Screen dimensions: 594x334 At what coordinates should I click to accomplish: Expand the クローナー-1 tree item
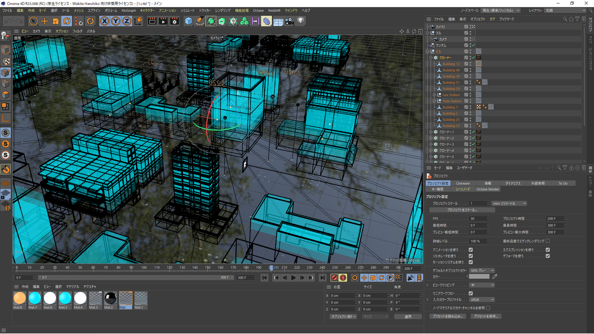[431, 132]
